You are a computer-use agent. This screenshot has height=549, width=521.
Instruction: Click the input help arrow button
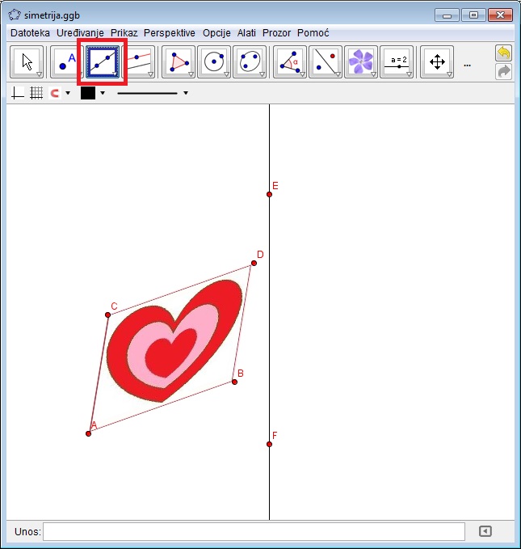(485, 531)
